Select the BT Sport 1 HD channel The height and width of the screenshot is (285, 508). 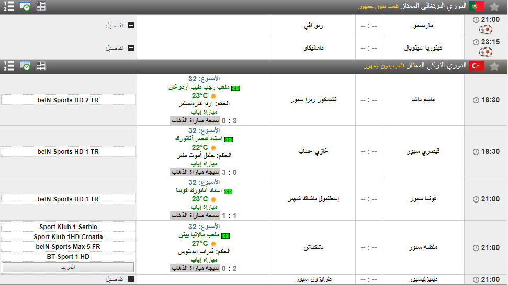[68, 257]
